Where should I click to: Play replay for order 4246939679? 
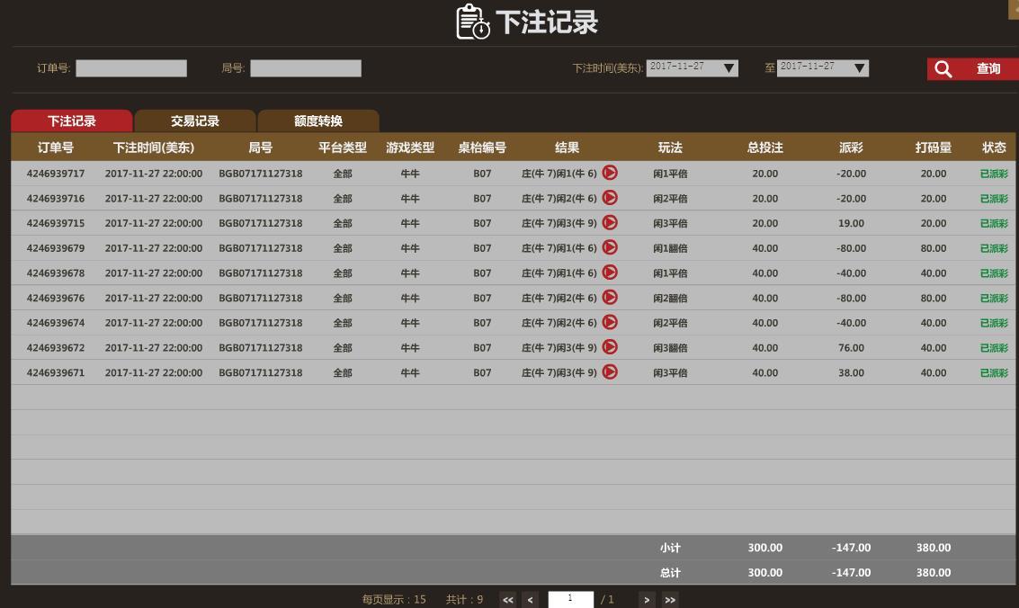click(x=610, y=247)
